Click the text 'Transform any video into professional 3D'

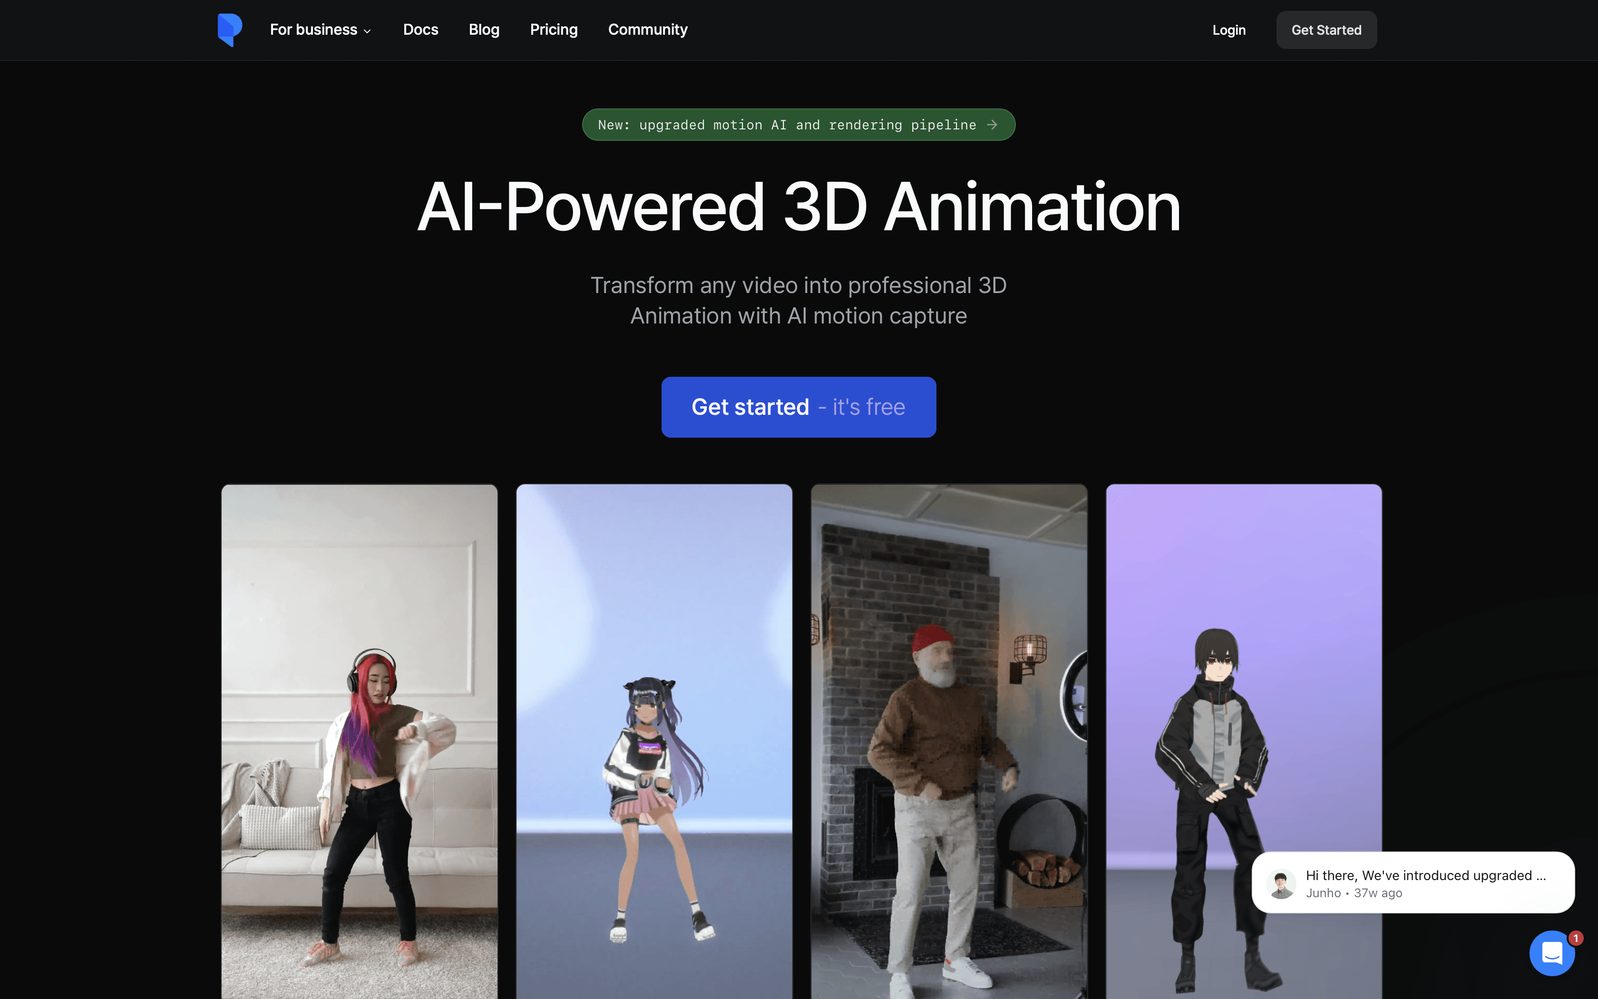pyautogui.click(x=799, y=285)
